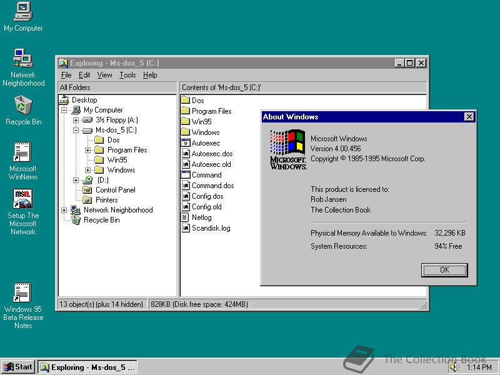Click the Program Files folder icon in contents pane

point(186,111)
